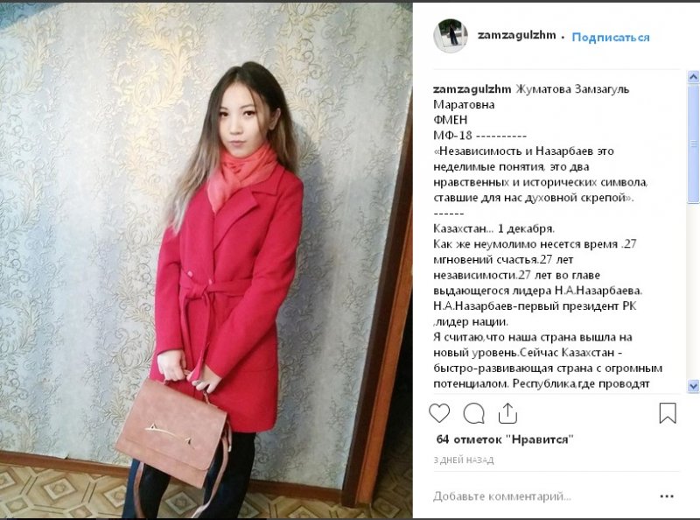The height and width of the screenshot is (520, 700).
Task: Share the post using the upload arrow icon
Action: pyautogui.click(x=507, y=413)
